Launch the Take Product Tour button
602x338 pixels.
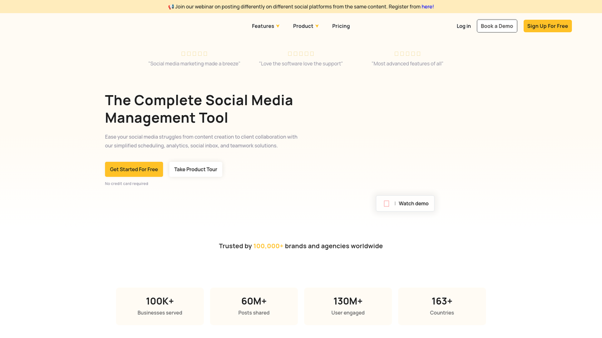(196, 169)
